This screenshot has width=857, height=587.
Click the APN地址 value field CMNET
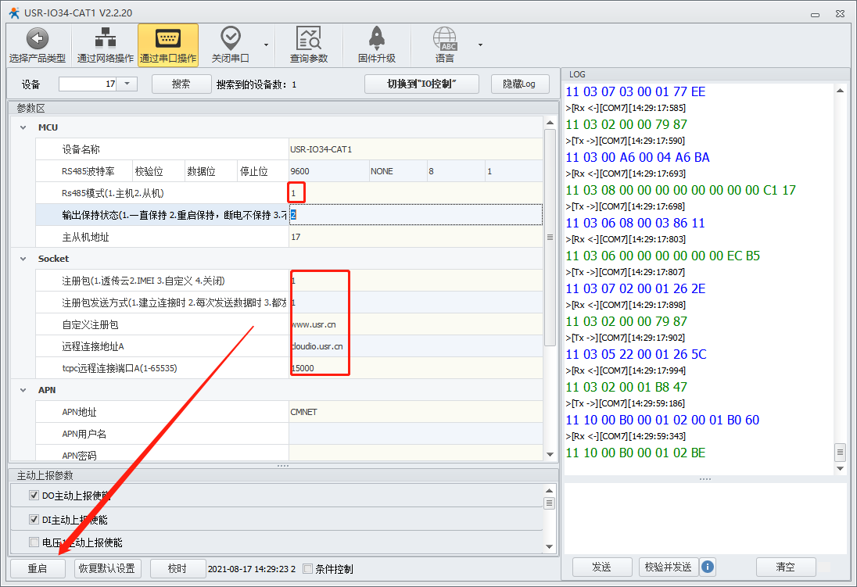(x=414, y=412)
